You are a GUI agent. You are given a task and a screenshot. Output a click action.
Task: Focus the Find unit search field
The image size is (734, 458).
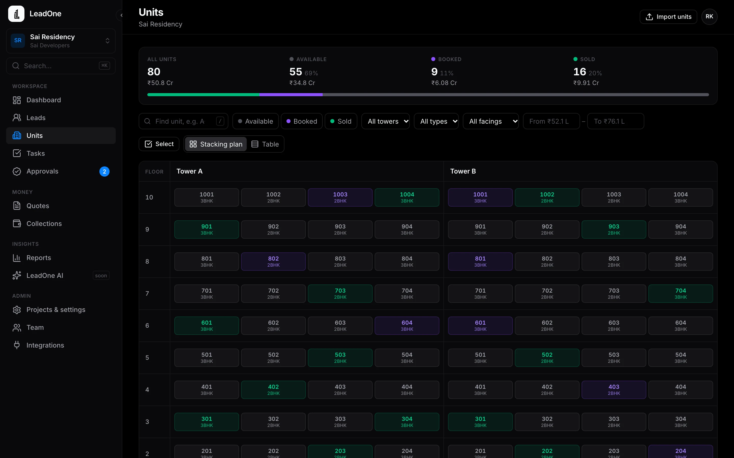click(x=183, y=121)
